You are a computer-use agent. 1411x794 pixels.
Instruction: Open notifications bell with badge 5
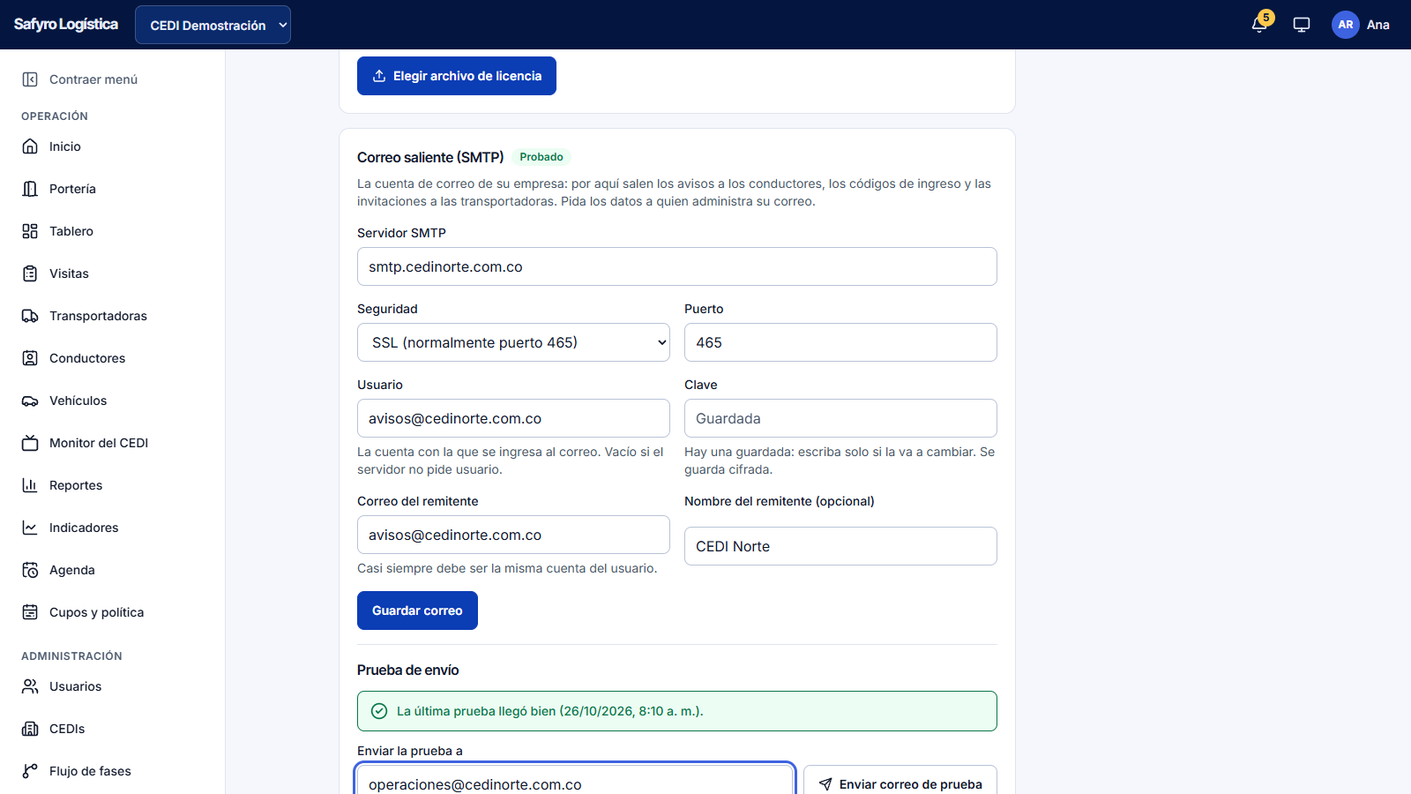1260,24
